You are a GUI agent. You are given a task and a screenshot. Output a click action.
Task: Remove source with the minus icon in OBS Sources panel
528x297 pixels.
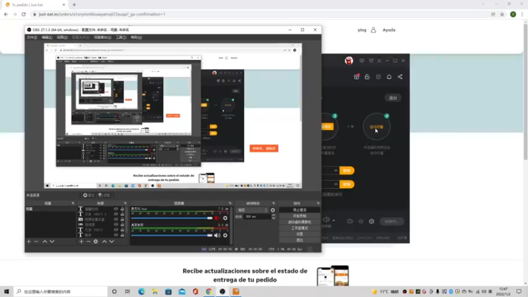(88, 242)
